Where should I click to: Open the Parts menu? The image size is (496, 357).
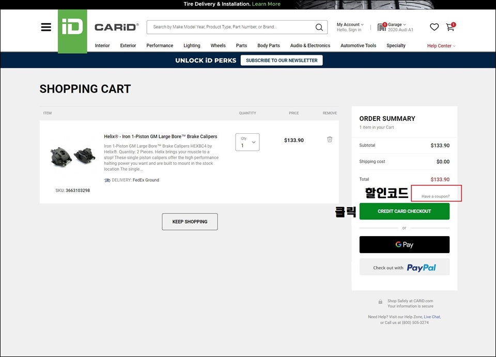(241, 45)
